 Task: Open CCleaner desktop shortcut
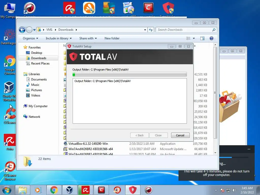(x=10, y=116)
